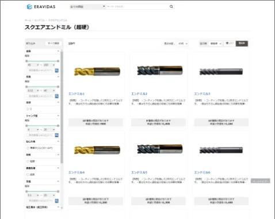Image resolution: width=275 pixels, height=219 pixels.
Task: Select the dark grid view button
Action: click(242, 43)
